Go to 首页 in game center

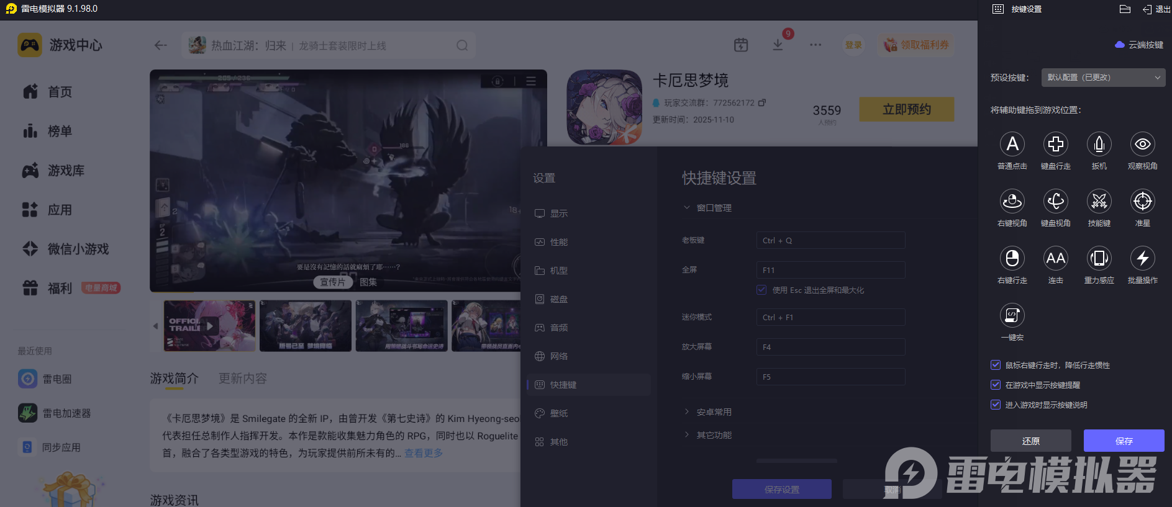point(47,92)
